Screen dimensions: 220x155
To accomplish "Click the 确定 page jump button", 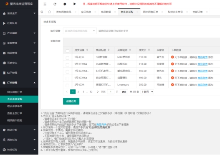I will 124,92.
